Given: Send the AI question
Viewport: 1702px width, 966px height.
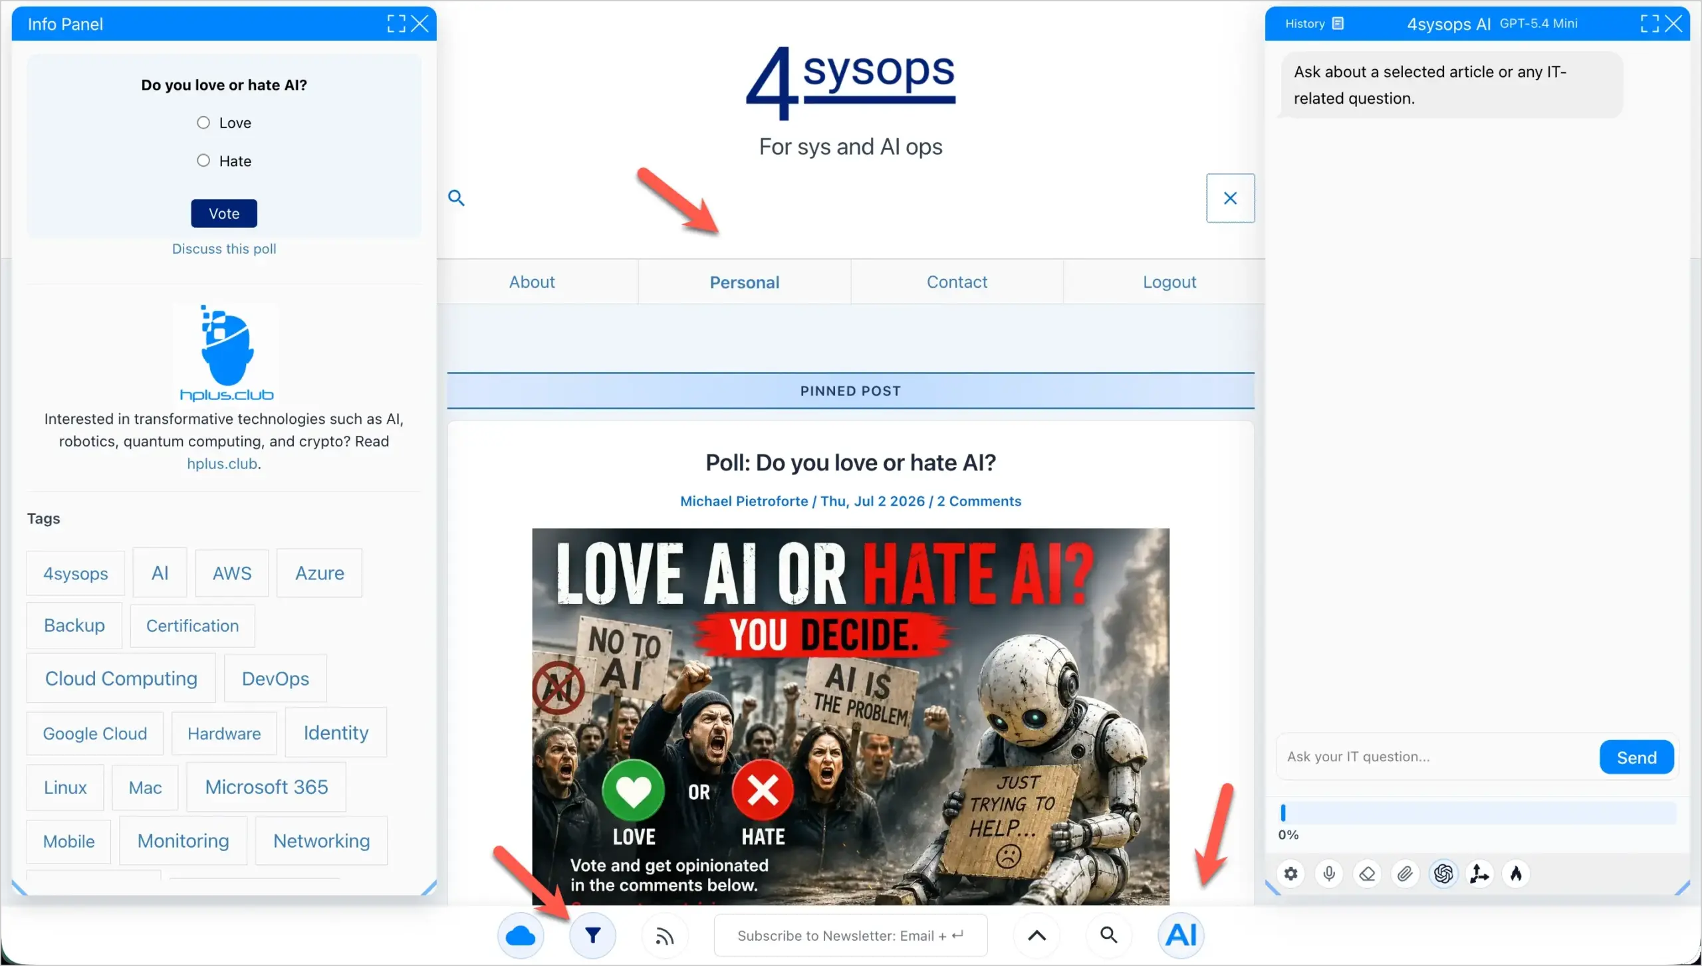Looking at the screenshot, I should coord(1636,757).
